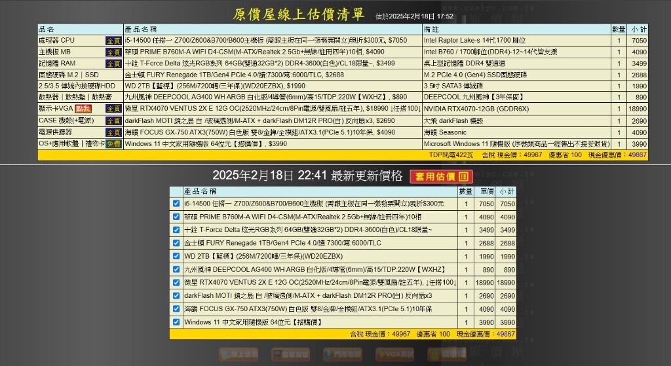This screenshot has width=671, height=366.
Task: Click the 全頁 badge in the 電源供應器 row
Action: point(113,132)
